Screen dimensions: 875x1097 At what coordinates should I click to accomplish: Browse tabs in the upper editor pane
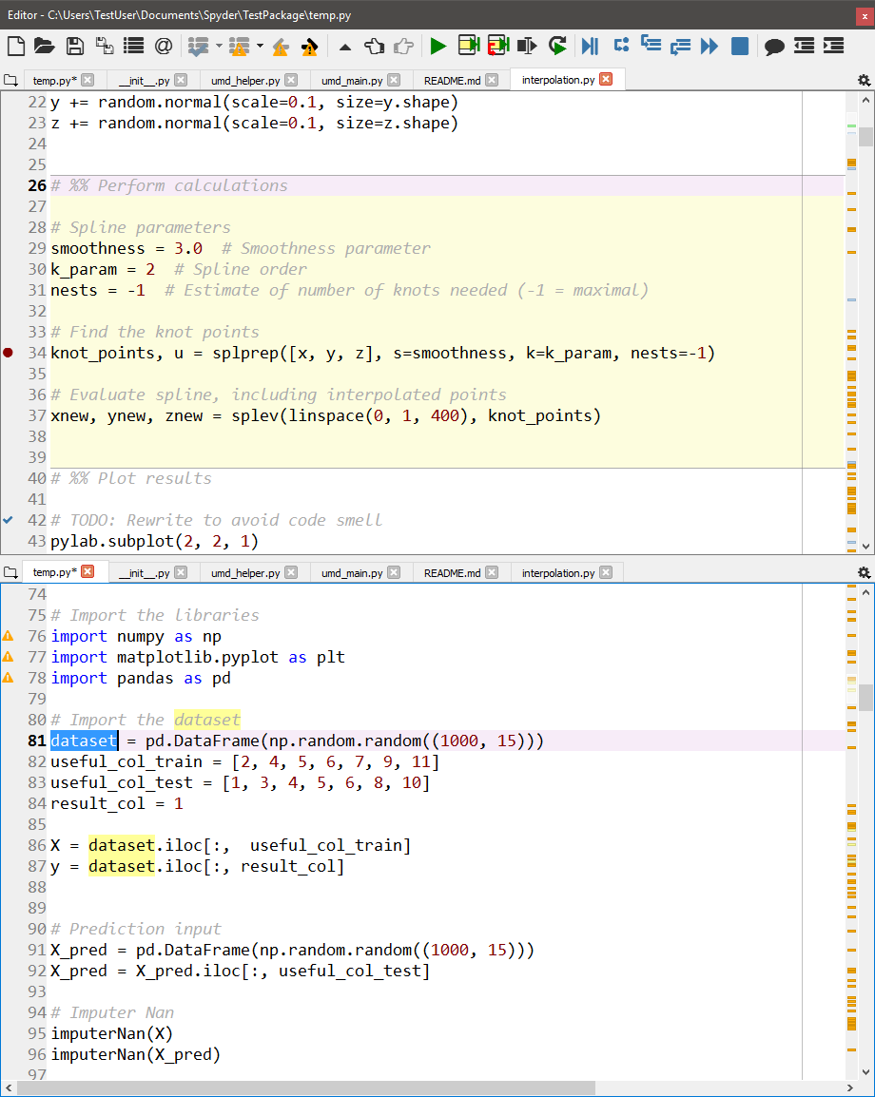click(10, 81)
